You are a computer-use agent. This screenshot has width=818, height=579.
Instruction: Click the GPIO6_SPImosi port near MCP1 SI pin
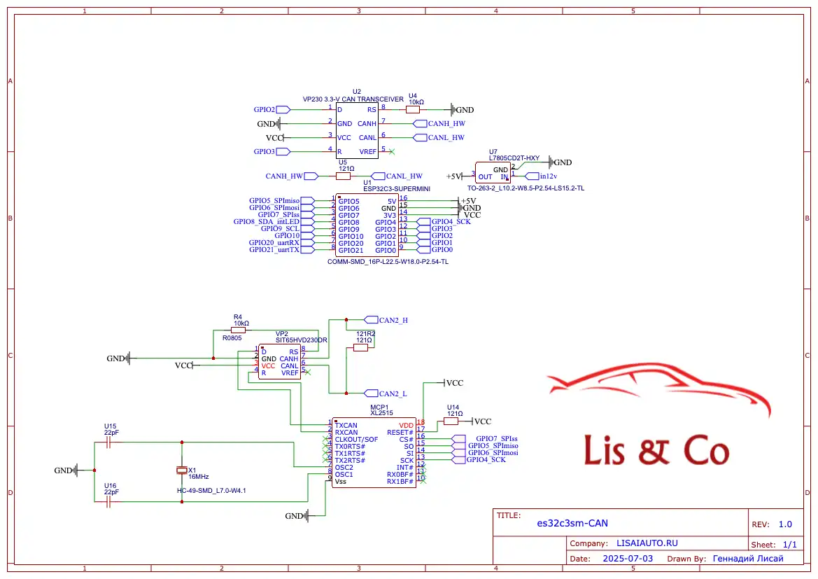458,453
